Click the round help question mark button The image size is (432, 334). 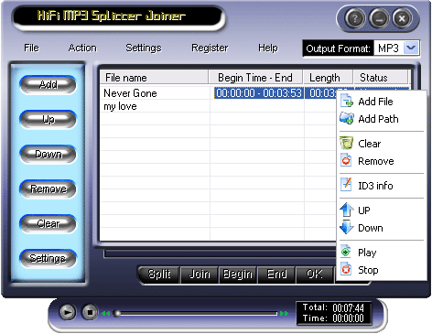(354, 18)
